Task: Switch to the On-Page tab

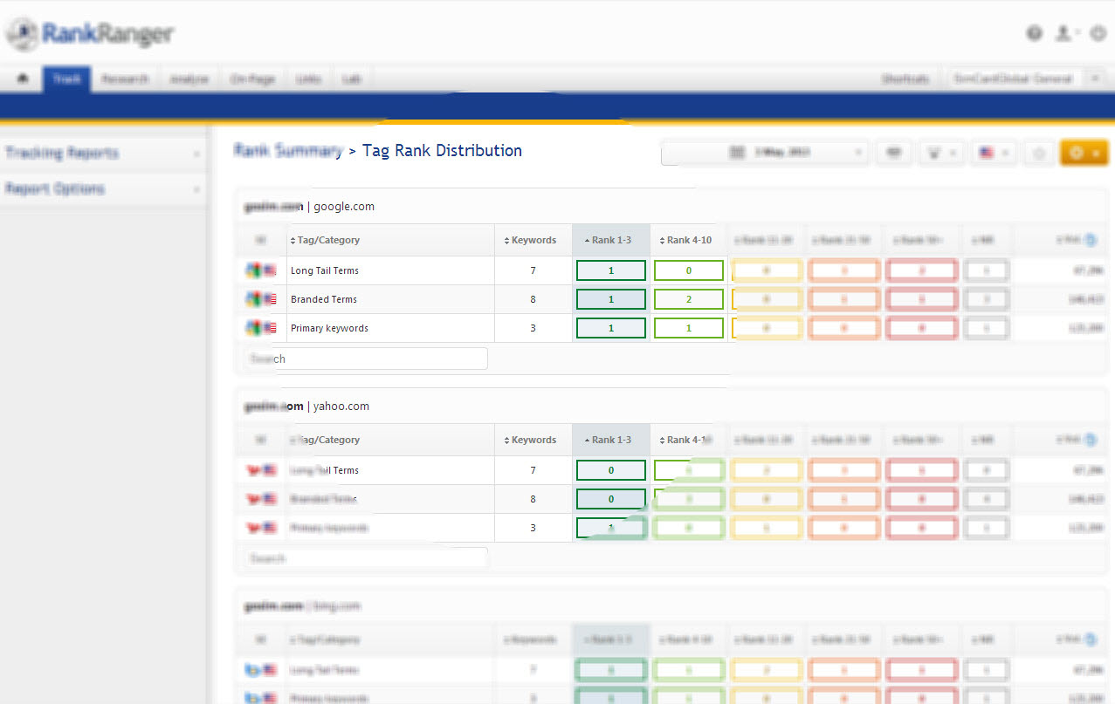Action: [x=252, y=79]
